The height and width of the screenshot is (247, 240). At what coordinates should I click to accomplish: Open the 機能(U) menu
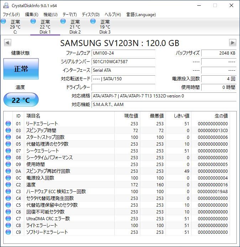[x=51, y=15]
